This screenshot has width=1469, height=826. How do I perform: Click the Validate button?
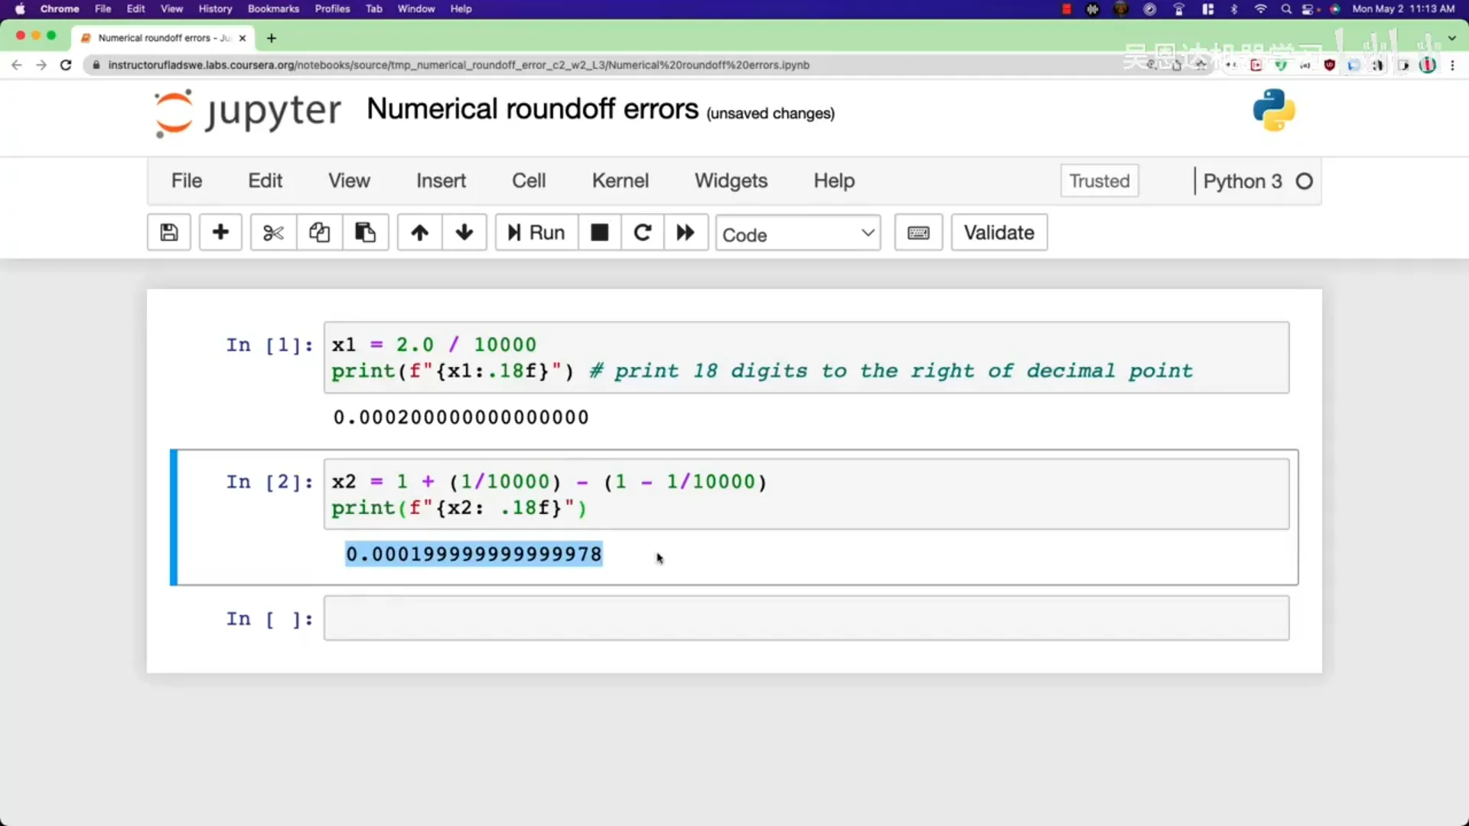(x=998, y=233)
